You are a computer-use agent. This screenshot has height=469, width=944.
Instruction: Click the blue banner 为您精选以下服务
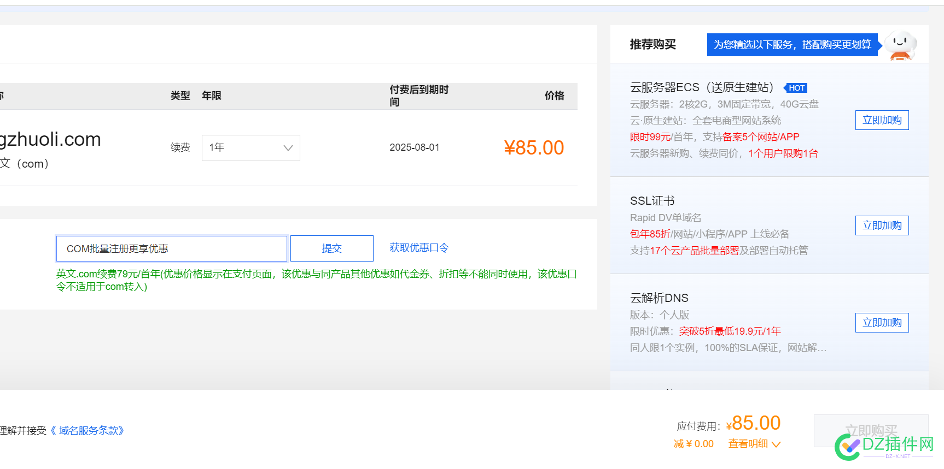(793, 45)
